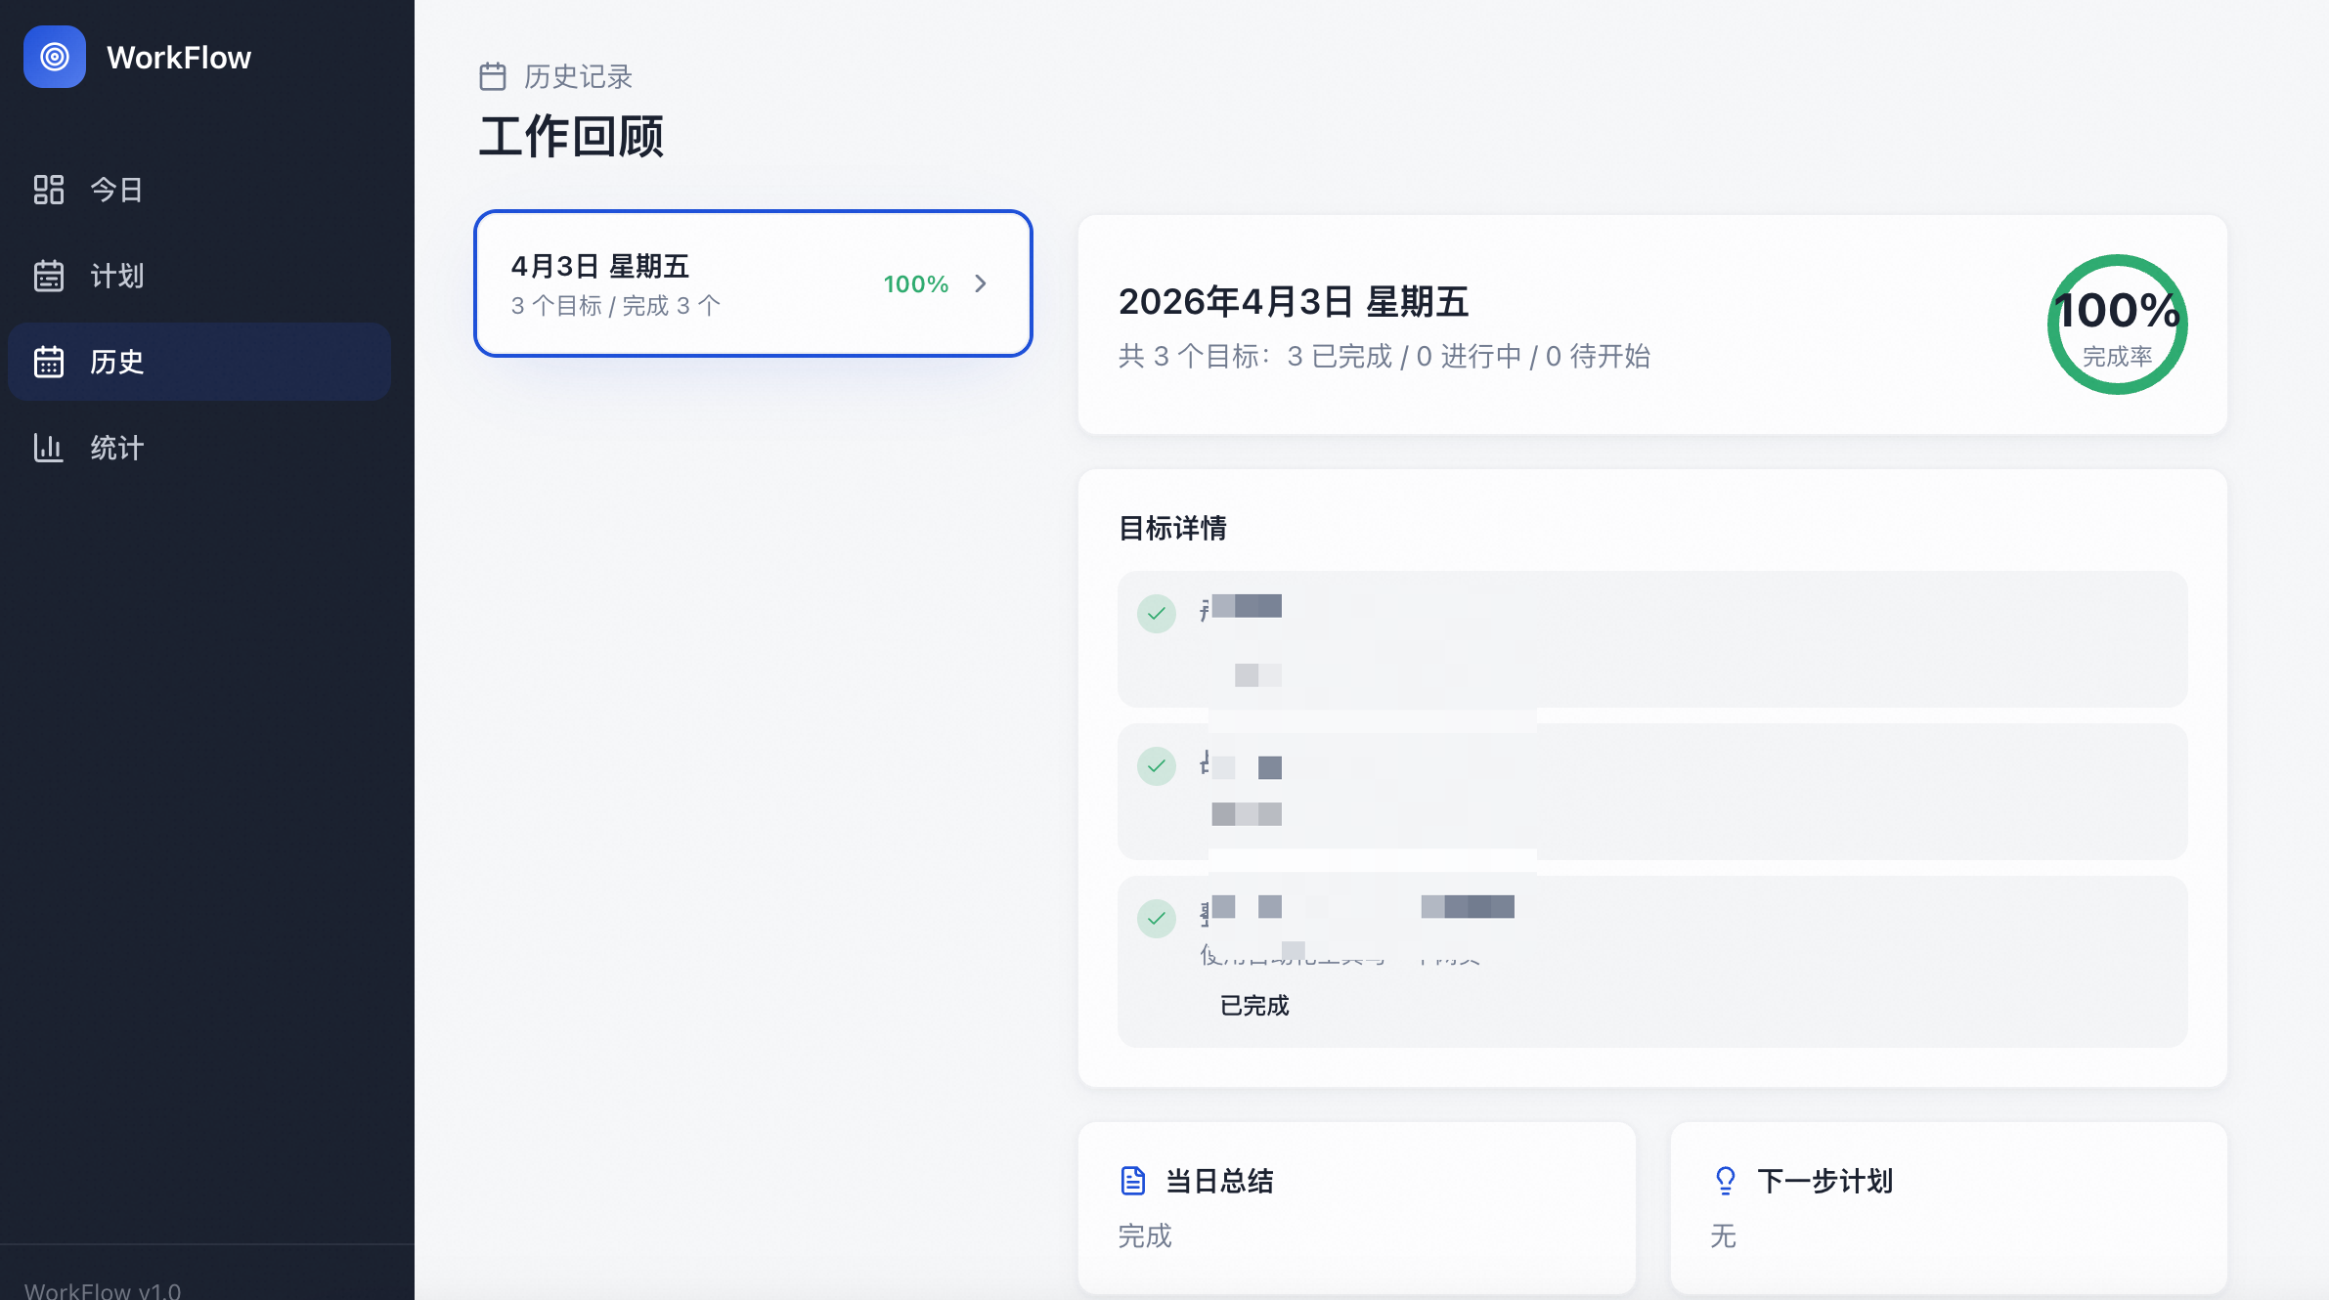The height and width of the screenshot is (1300, 2329).
Task: Click the 100% percentage on history card
Action: point(915,283)
